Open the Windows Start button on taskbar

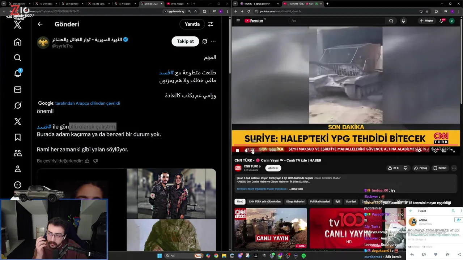tap(160, 256)
